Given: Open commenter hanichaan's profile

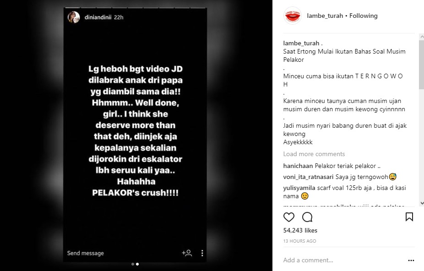Looking at the screenshot, I should click(x=298, y=166).
